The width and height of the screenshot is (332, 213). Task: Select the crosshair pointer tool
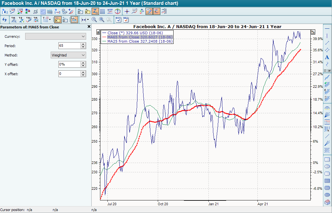[127, 11]
